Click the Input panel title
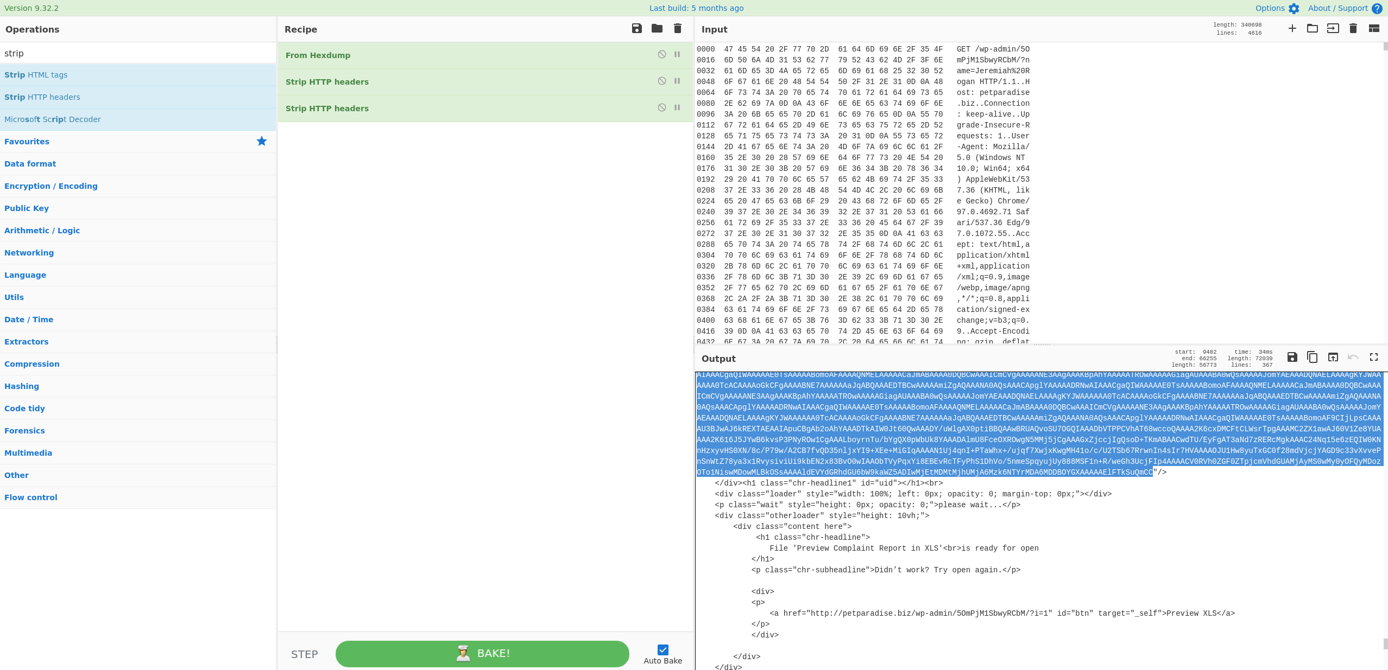Viewport: 1388px width, 670px height. (714, 29)
